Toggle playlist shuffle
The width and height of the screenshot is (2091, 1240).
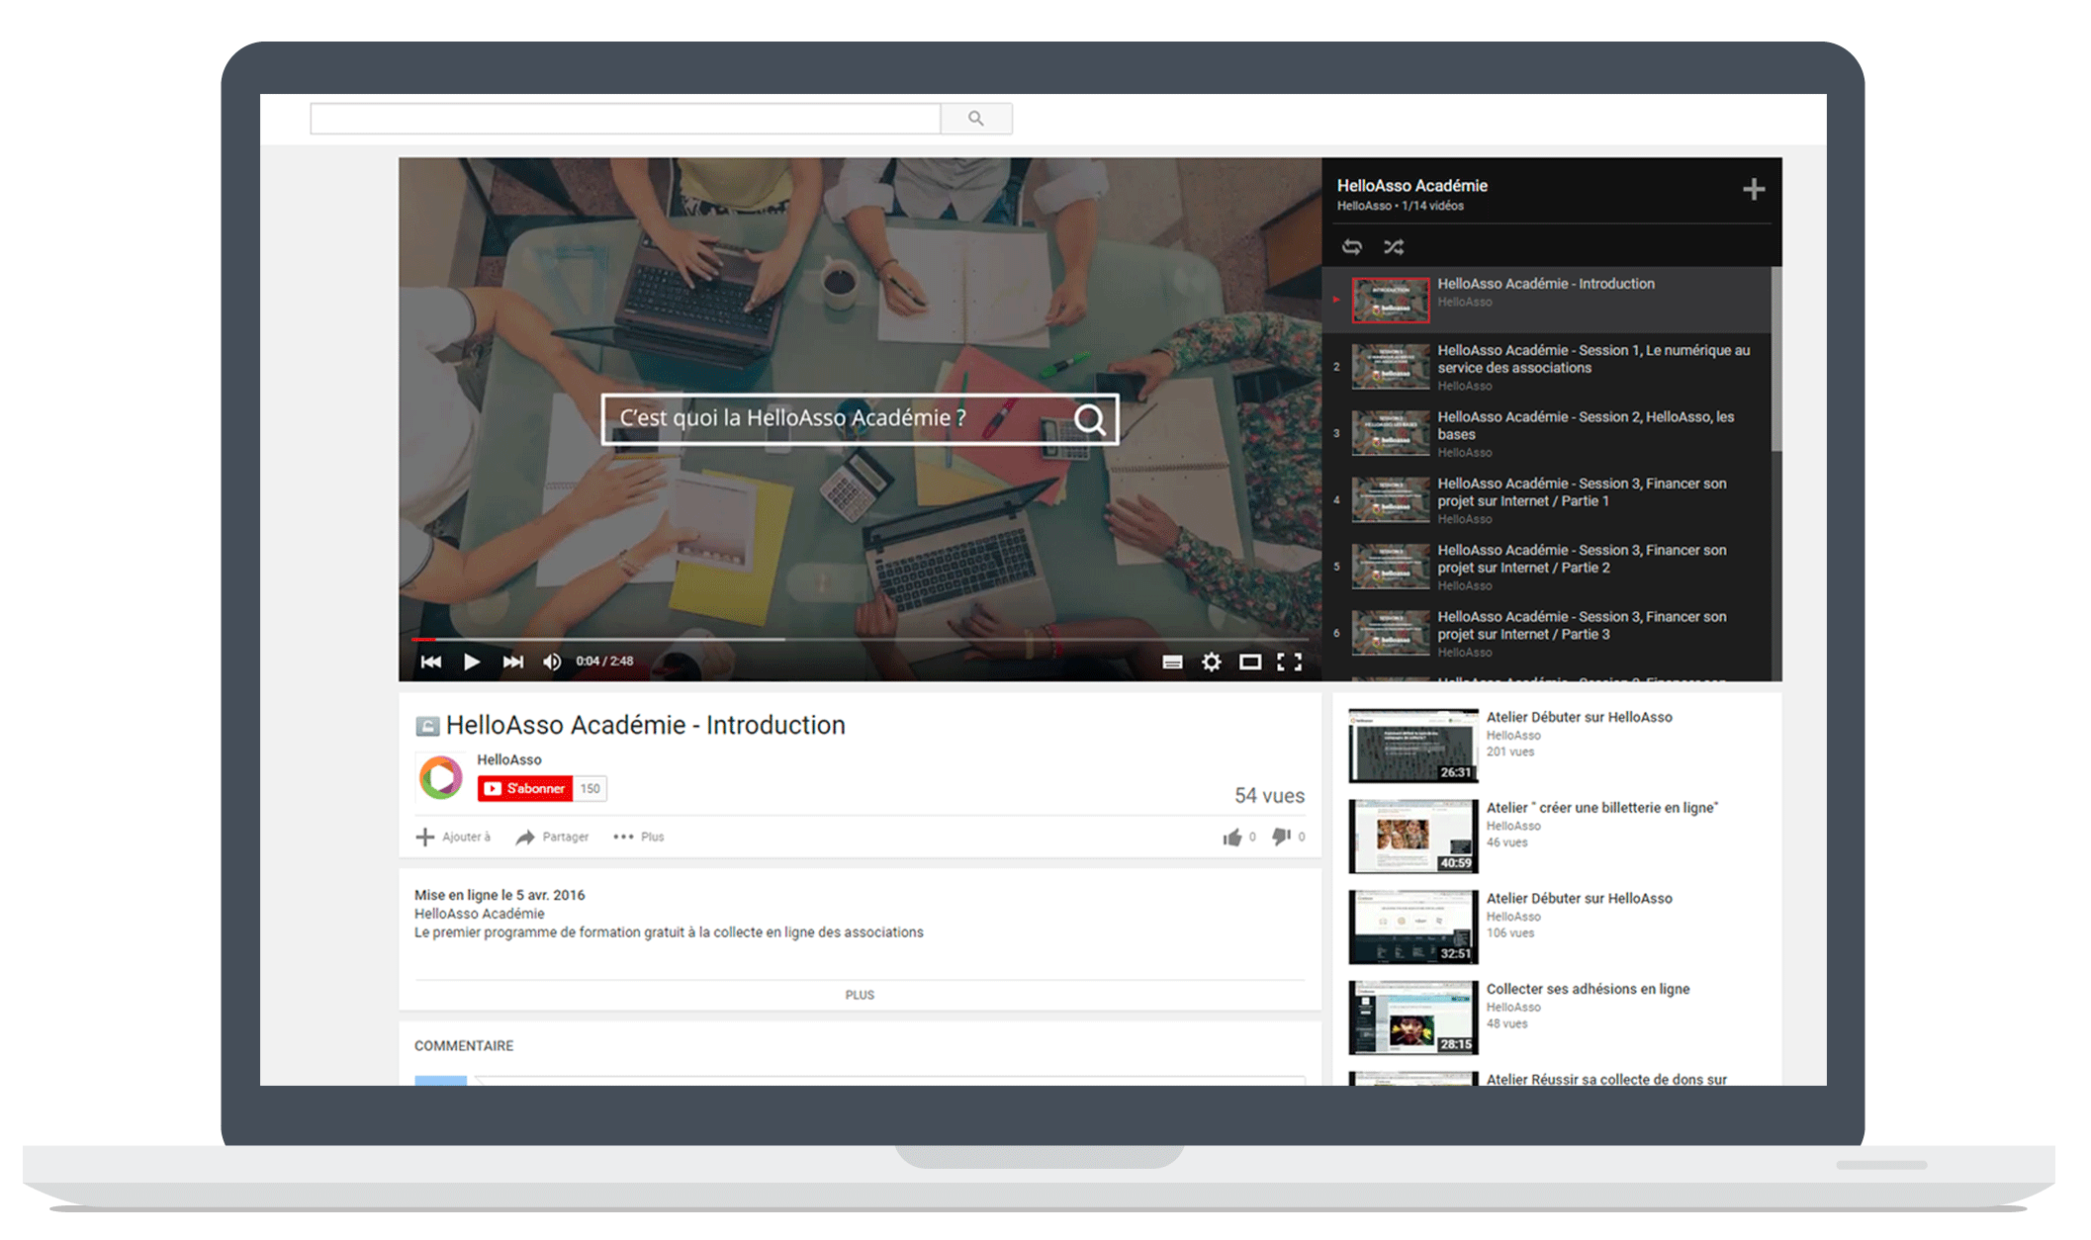click(1394, 246)
